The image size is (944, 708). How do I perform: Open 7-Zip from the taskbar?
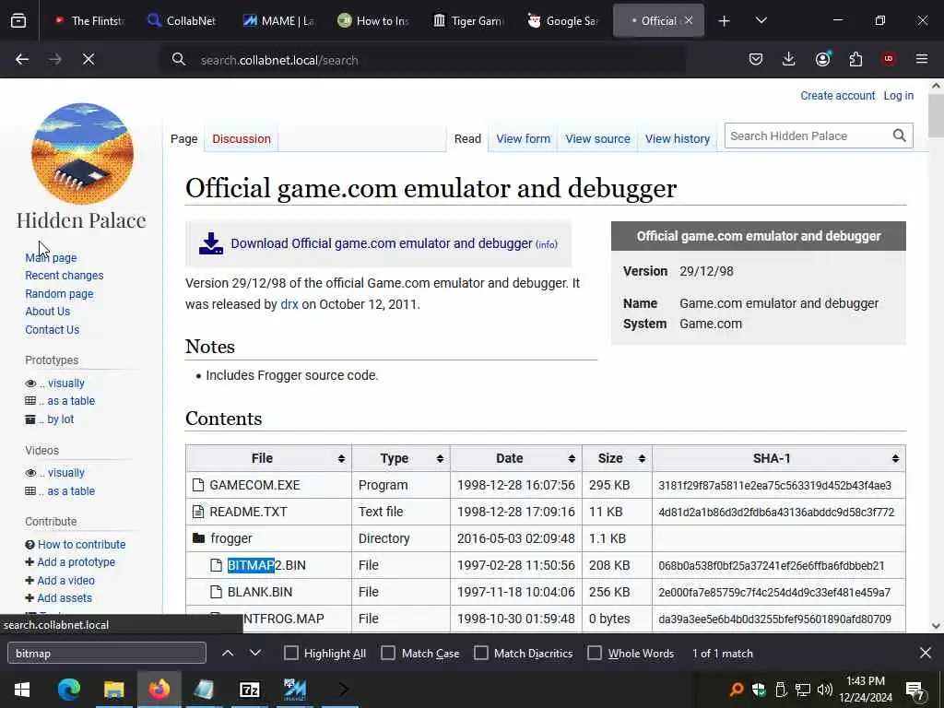(x=249, y=690)
